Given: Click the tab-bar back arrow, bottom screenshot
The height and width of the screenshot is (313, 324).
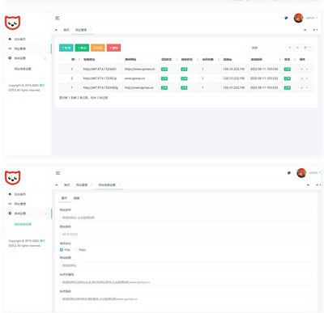Looking at the screenshot, I should click(x=57, y=185).
